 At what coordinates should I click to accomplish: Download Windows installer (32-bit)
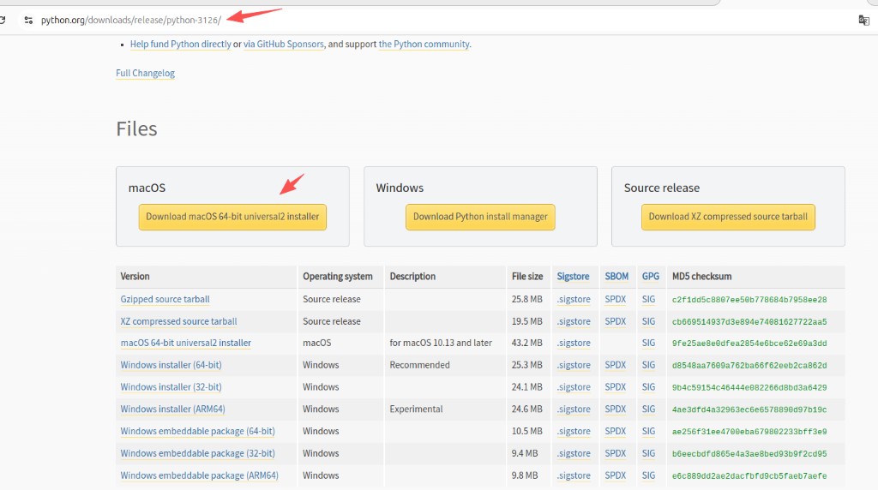[171, 387]
